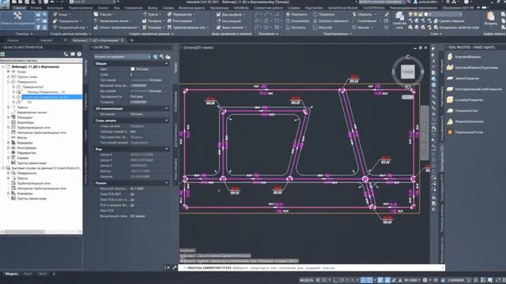Select Мосты in the Toolspace tree
The image size is (506, 284).
(x=22, y=137)
